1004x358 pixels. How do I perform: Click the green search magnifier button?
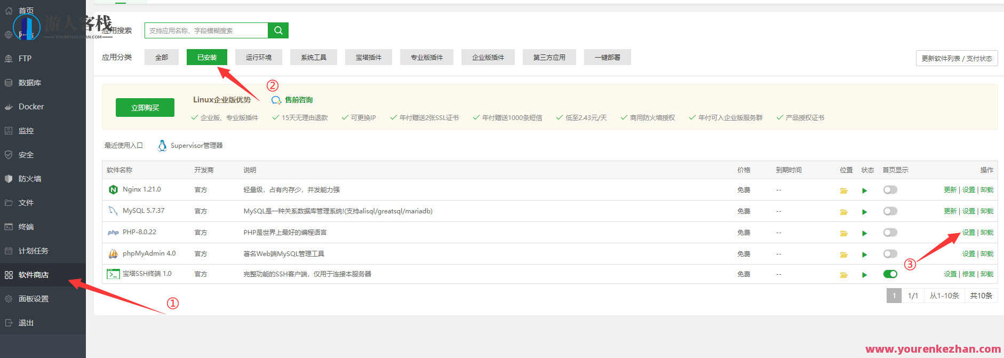[x=278, y=30]
